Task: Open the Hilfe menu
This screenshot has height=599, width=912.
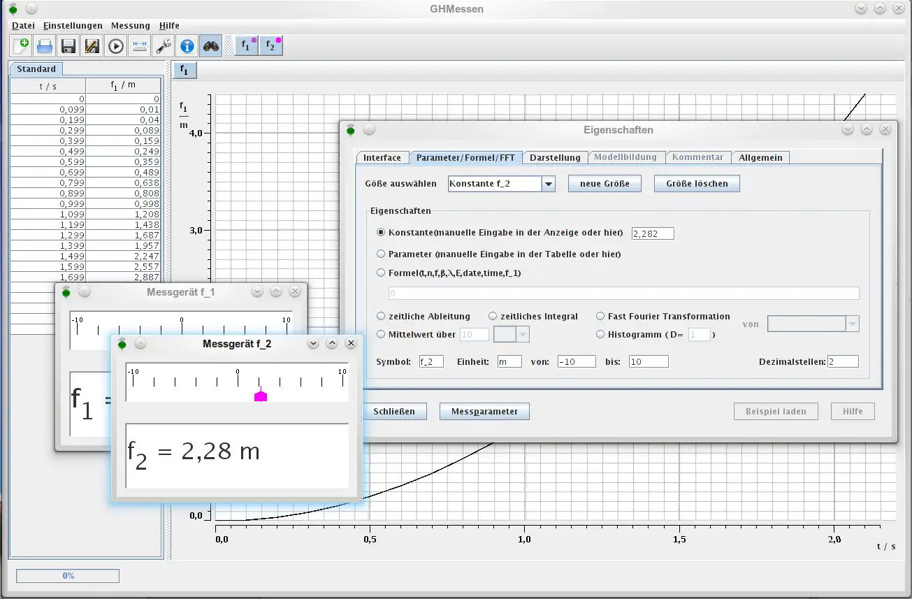Action: point(169,25)
